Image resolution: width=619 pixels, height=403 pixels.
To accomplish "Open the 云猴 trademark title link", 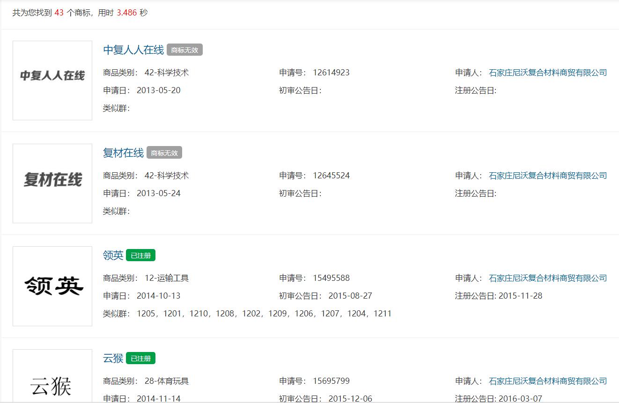I will coord(113,358).
